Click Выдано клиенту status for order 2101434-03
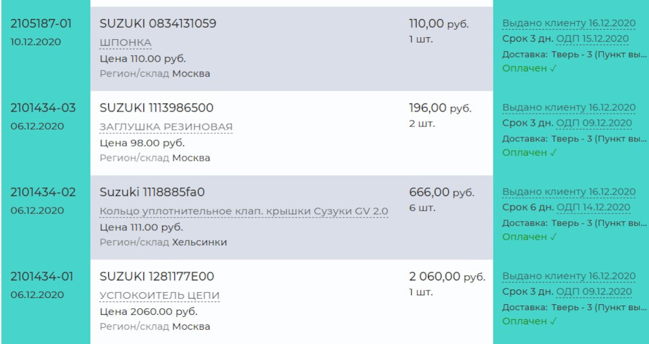The height and width of the screenshot is (344, 649). (x=569, y=107)
